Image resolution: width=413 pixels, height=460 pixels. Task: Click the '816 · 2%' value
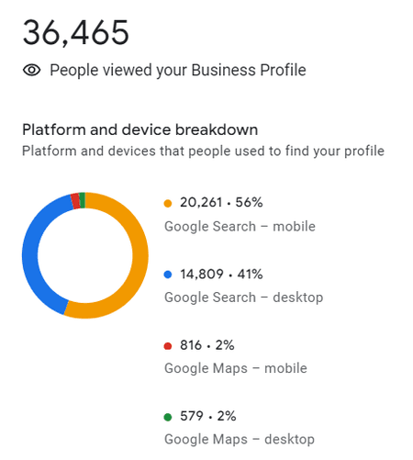coord(207,345)
